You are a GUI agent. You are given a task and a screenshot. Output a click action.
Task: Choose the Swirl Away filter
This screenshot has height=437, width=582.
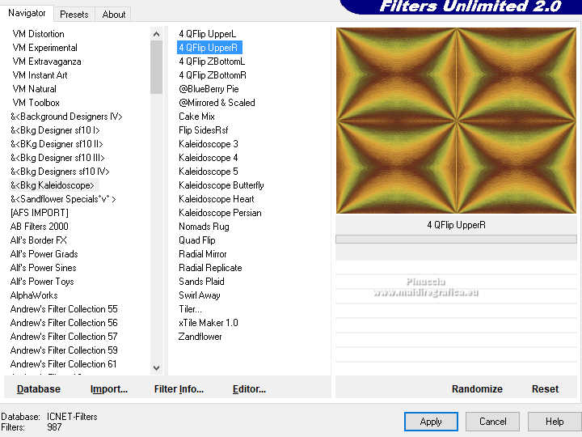[200, 295]
